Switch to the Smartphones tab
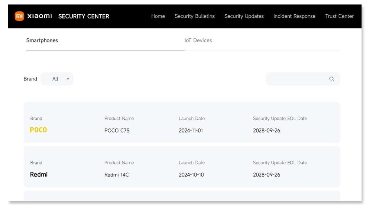This screenshot has height=210, width=366. [x=42, y=40]
